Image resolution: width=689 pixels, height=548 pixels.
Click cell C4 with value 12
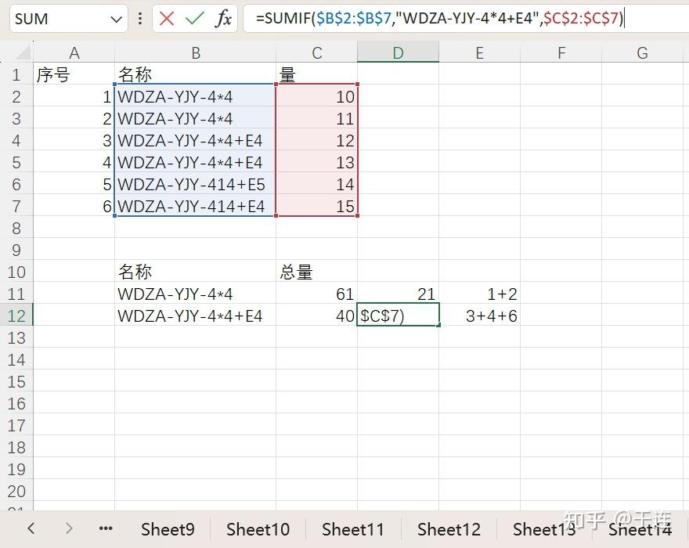point(316,140)
